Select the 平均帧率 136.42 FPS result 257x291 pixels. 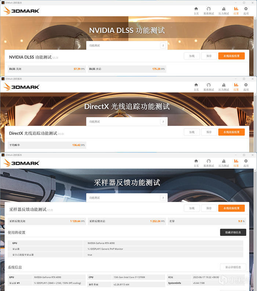(47, 145)
